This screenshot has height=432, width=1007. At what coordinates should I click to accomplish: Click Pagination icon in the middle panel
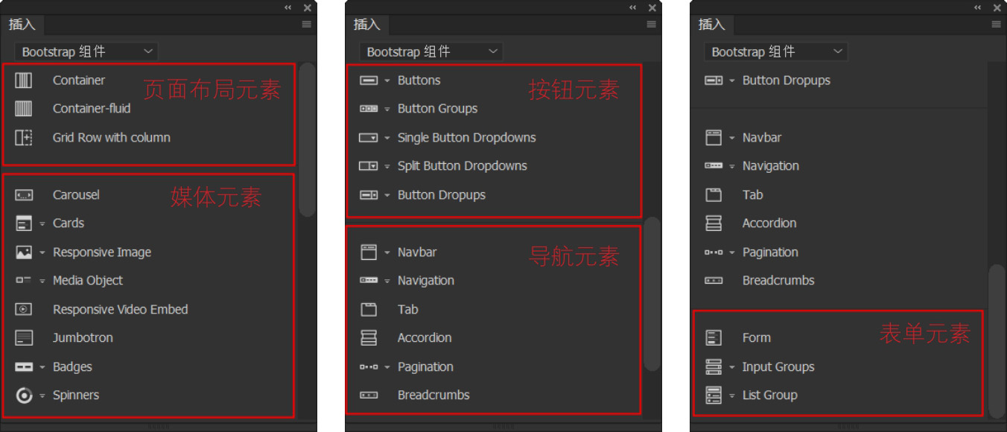pos(369,367)
